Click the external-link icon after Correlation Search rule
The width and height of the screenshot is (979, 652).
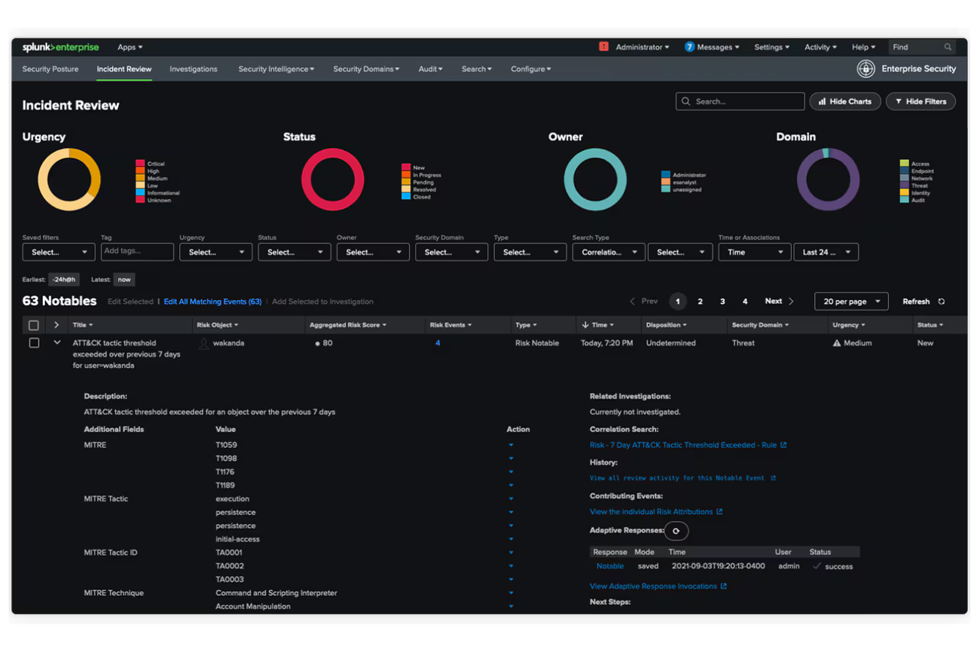785,445
